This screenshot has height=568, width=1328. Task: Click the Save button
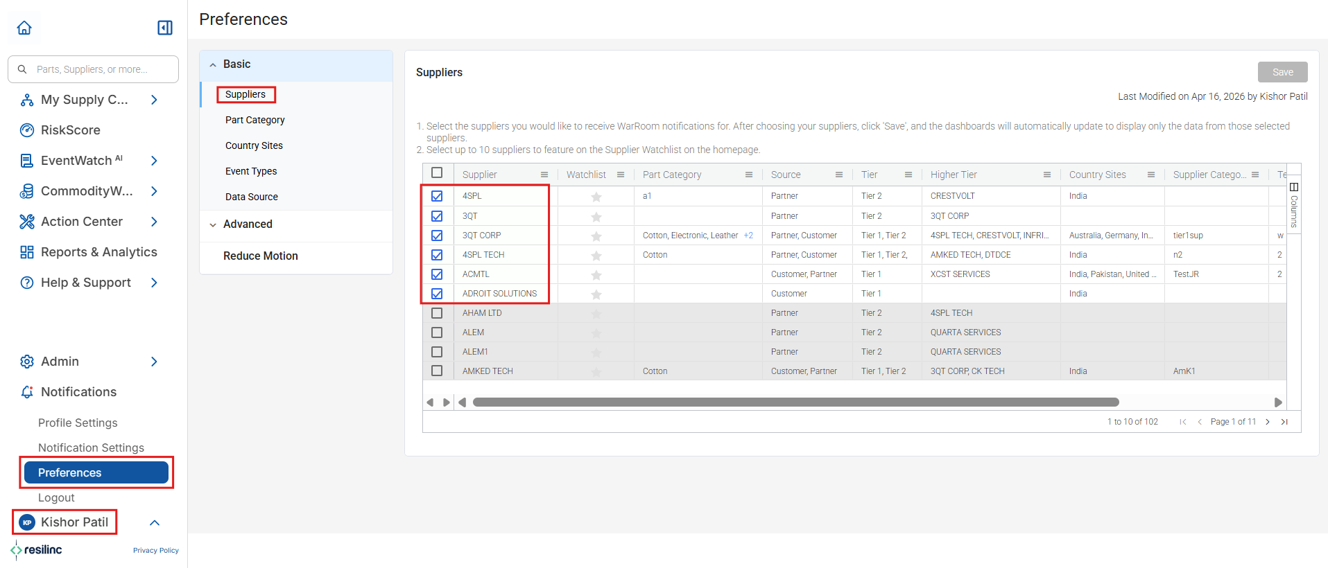[1283, 72]
